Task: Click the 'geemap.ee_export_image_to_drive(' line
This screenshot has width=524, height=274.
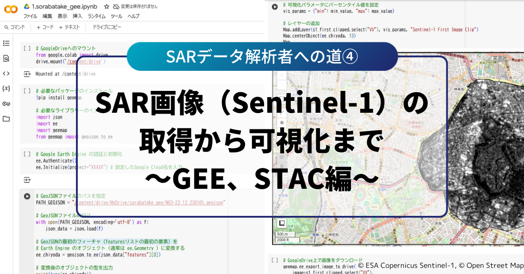Action: (319, 266)
